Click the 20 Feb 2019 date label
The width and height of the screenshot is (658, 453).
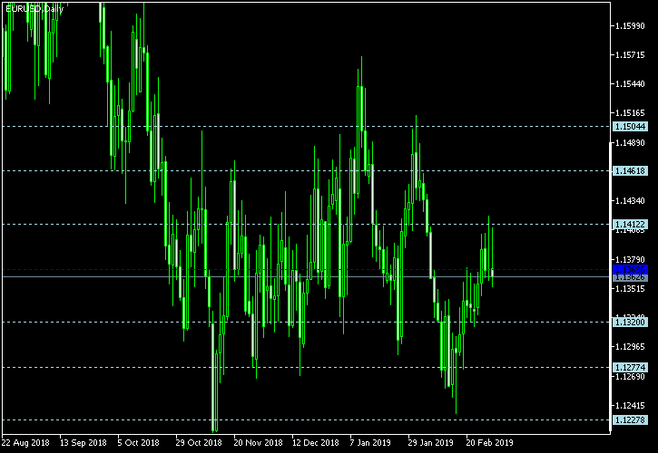pos(490,442)
